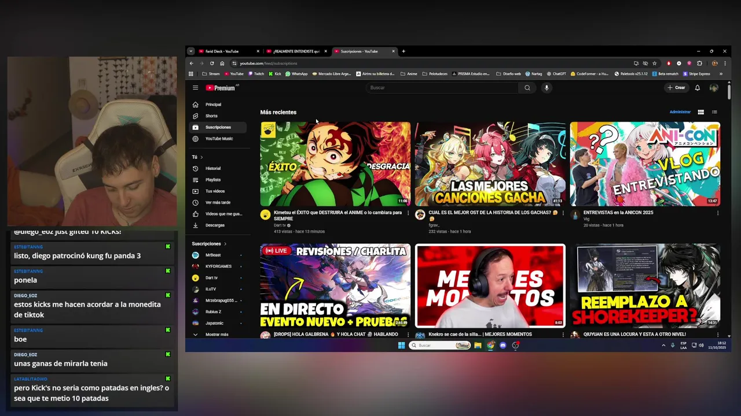Expand Suscripciones sidebar heading
741x416 pixels.
pyautogui.click(x=209, y=244)
